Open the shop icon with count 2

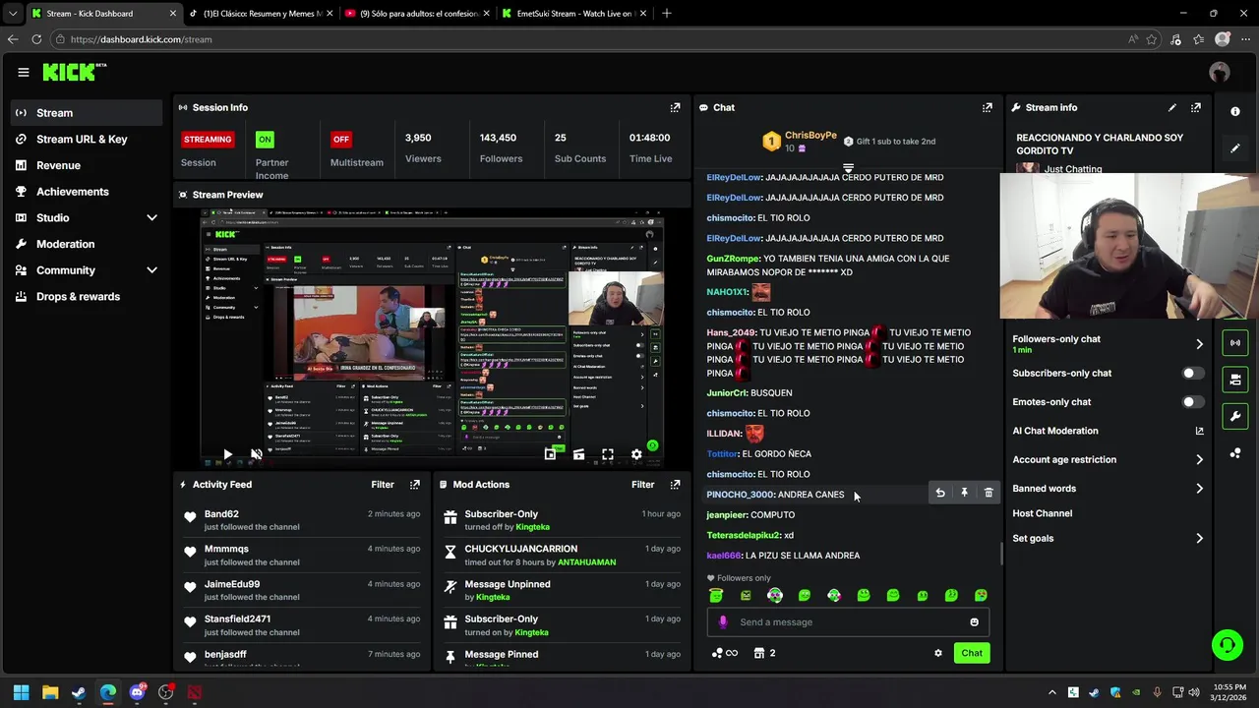pyautogui.click(x=764, y=653)
